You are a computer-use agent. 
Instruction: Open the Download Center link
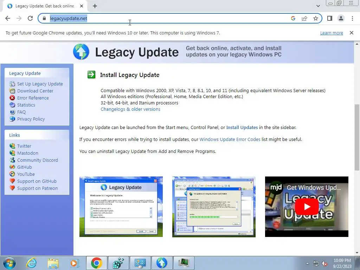pyautogui.click(x=35, y=91)
